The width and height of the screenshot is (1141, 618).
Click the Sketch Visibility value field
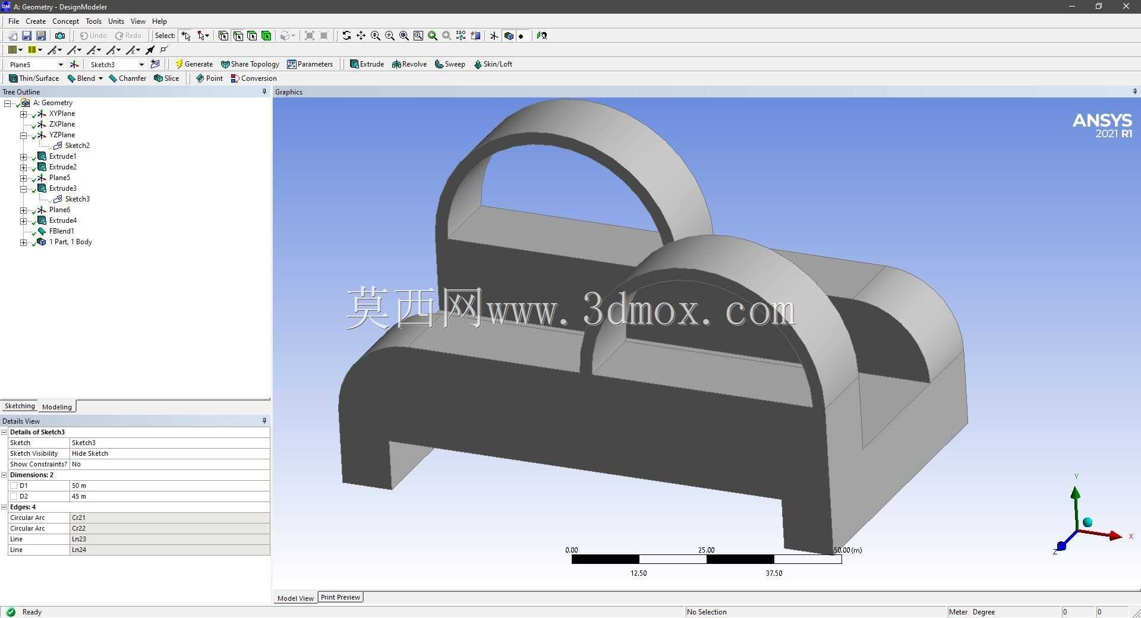pos(170,453)
